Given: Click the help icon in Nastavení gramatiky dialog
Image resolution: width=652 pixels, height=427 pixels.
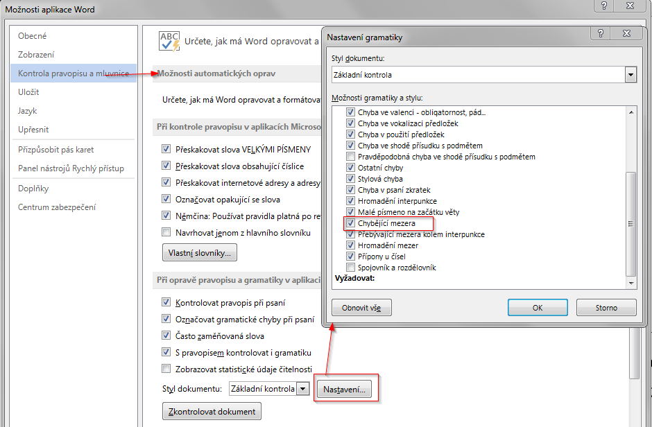Looking at the screenshot, I should click(601, 33).
